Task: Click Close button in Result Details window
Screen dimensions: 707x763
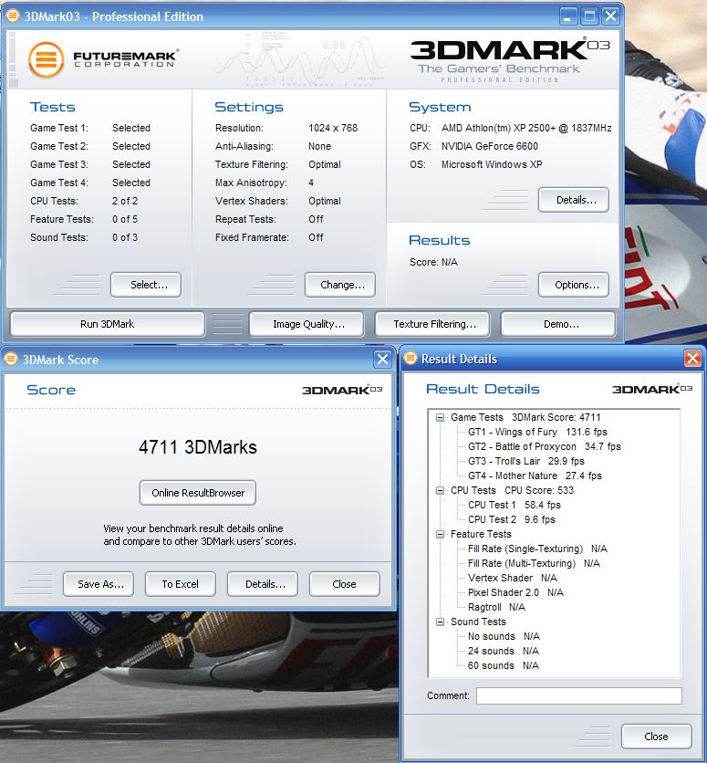Action: point(657,737)
